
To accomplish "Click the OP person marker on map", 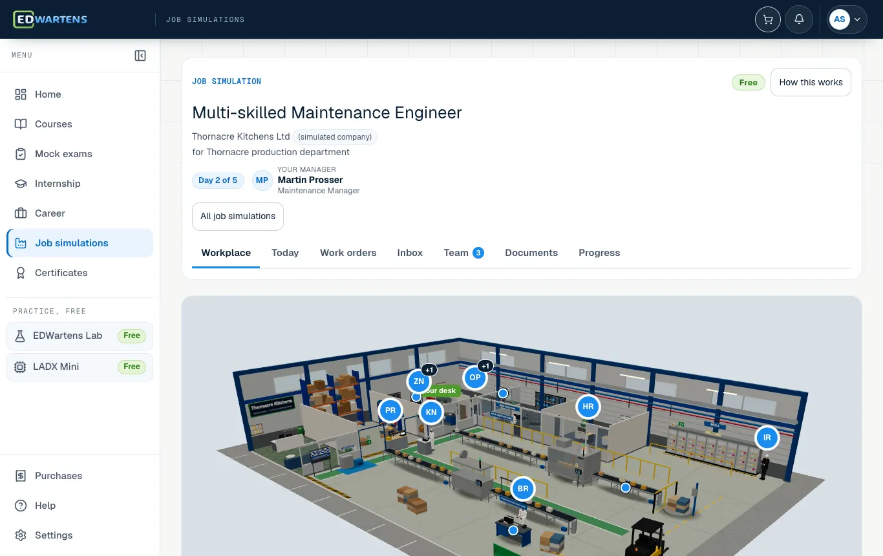I will pos(475,378).
